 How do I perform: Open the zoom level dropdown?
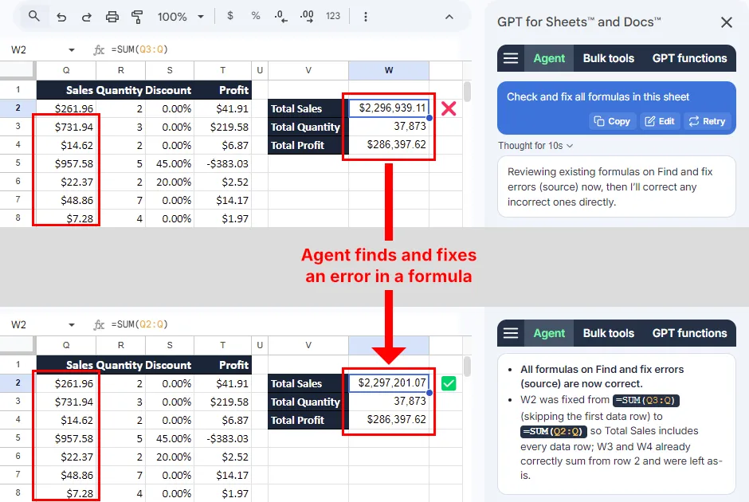(x=179, y=17)
